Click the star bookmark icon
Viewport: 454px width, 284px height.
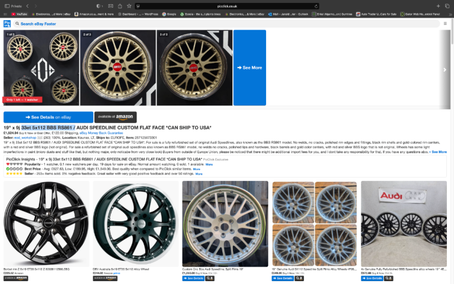(129, 6)
